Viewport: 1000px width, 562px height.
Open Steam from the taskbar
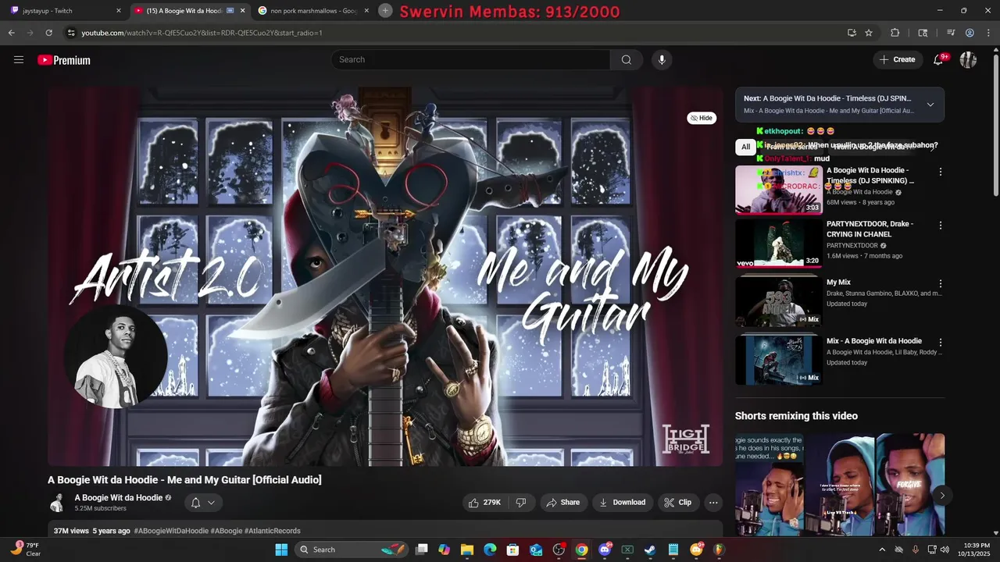tap(650, 550)
